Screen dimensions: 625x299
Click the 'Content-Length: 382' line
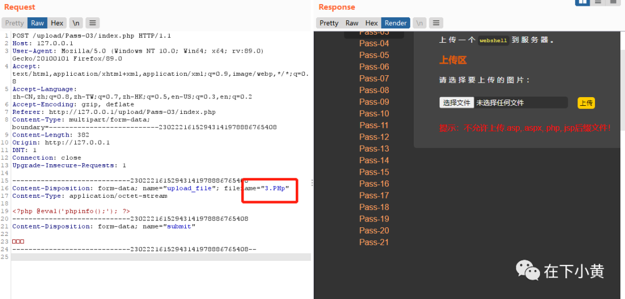click(x=50, y=135)
